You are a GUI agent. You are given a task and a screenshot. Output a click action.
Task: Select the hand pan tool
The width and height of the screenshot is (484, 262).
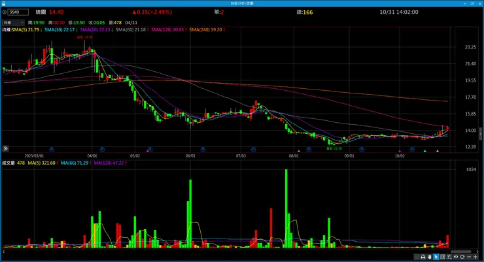pos(429,257)
